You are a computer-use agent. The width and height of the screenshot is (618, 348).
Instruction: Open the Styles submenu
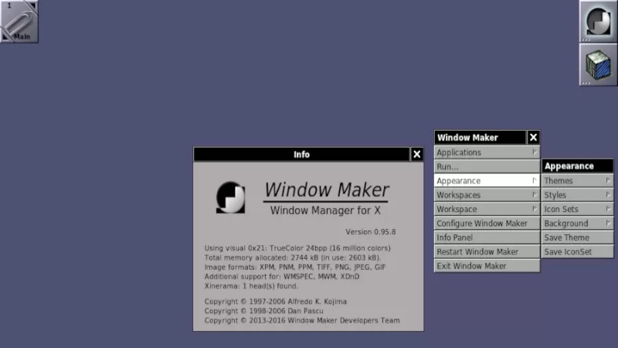[x=577, y=195]
